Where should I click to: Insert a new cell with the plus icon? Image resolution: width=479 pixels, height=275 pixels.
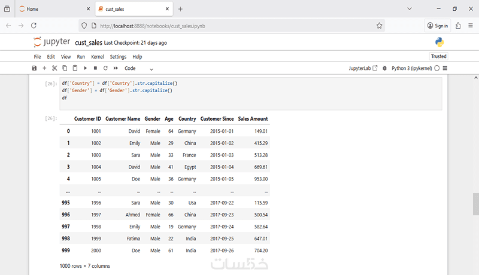click(44, 68)
